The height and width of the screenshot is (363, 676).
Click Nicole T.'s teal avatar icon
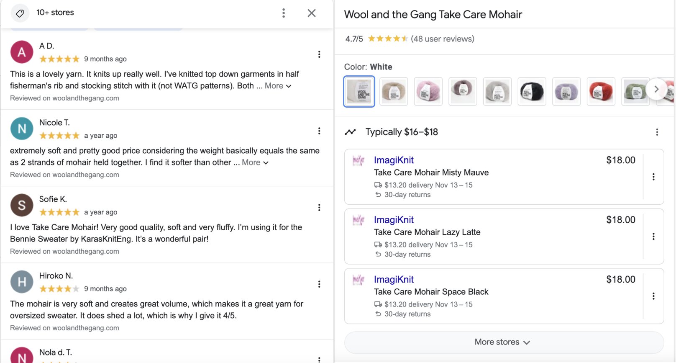[x=22, y=129]
